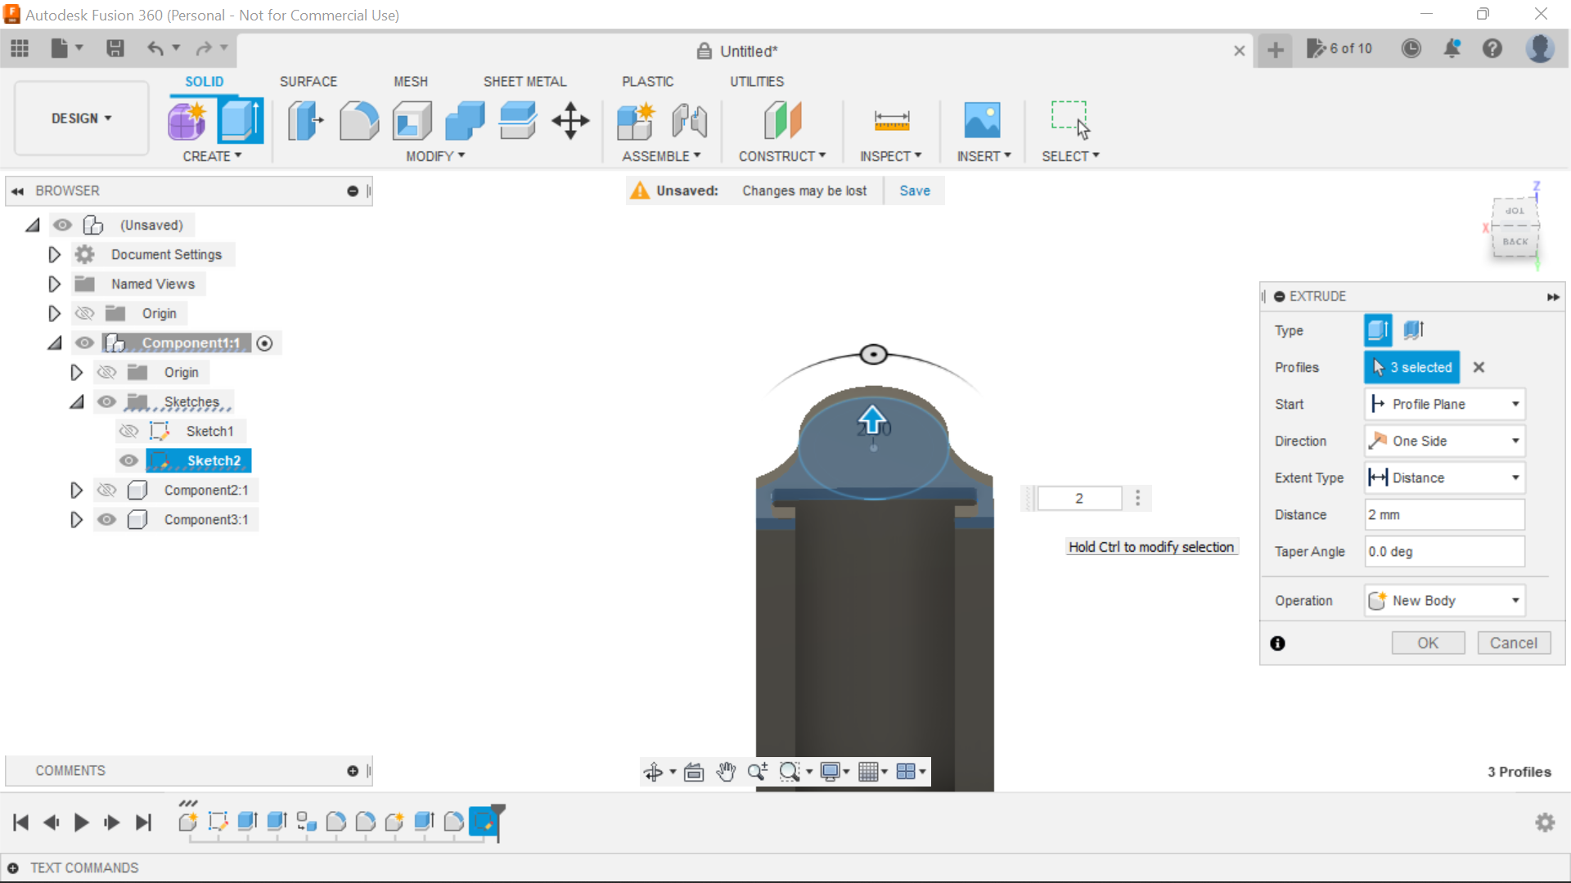The height and width of the screenshot is (883, 1571).
Task: Toggle visibility of Component2:1
Action: pos(107,490)
